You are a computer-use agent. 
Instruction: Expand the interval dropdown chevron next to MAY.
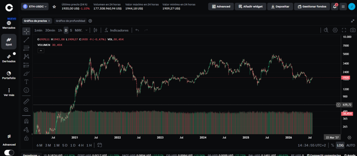coord(86,30)
